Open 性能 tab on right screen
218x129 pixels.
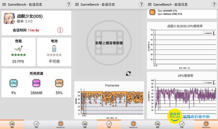pos(182,125)
